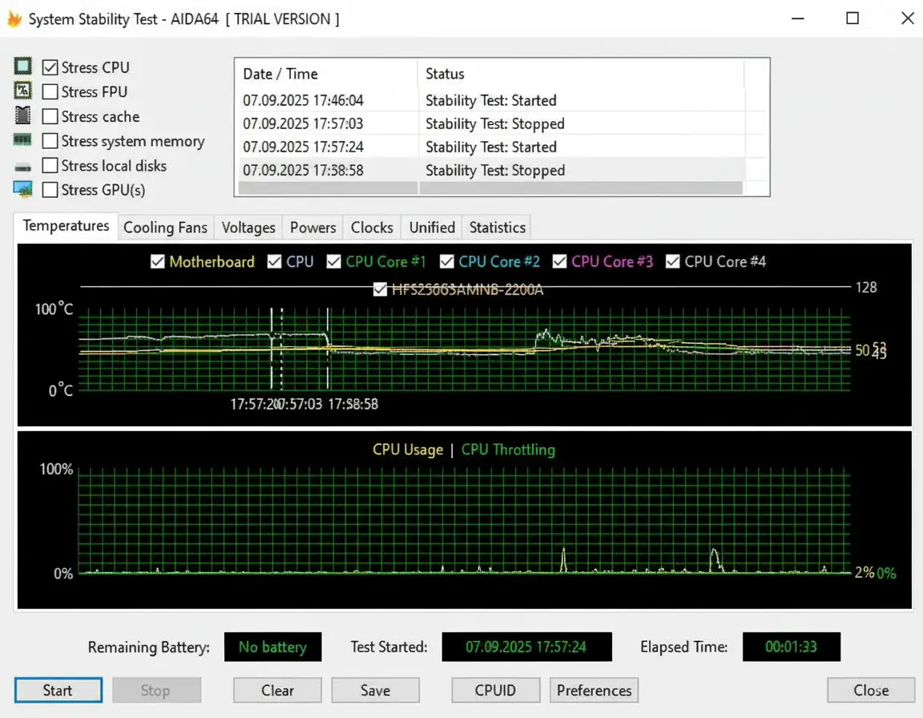Enable the Stress cache checkbox
This screenshot has height=718, width=923.
pyautogui.click(x=50, y=116)
